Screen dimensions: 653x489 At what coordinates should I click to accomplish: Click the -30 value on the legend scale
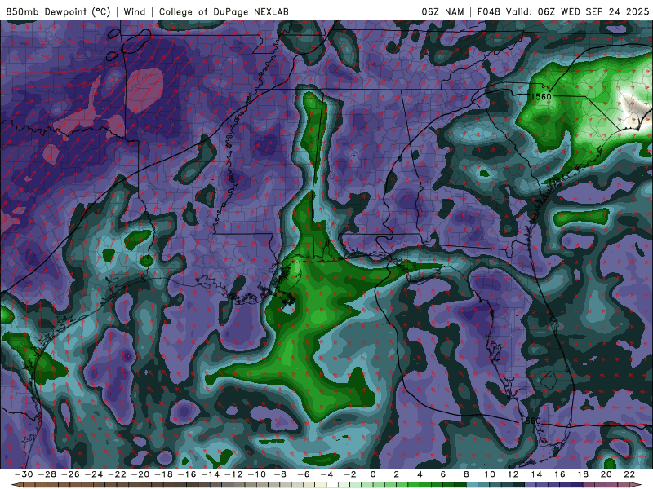point(24,474)
